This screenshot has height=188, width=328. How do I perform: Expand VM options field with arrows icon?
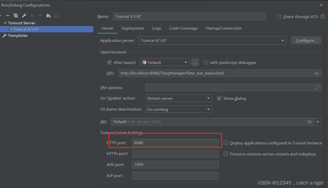coord(317,87)
